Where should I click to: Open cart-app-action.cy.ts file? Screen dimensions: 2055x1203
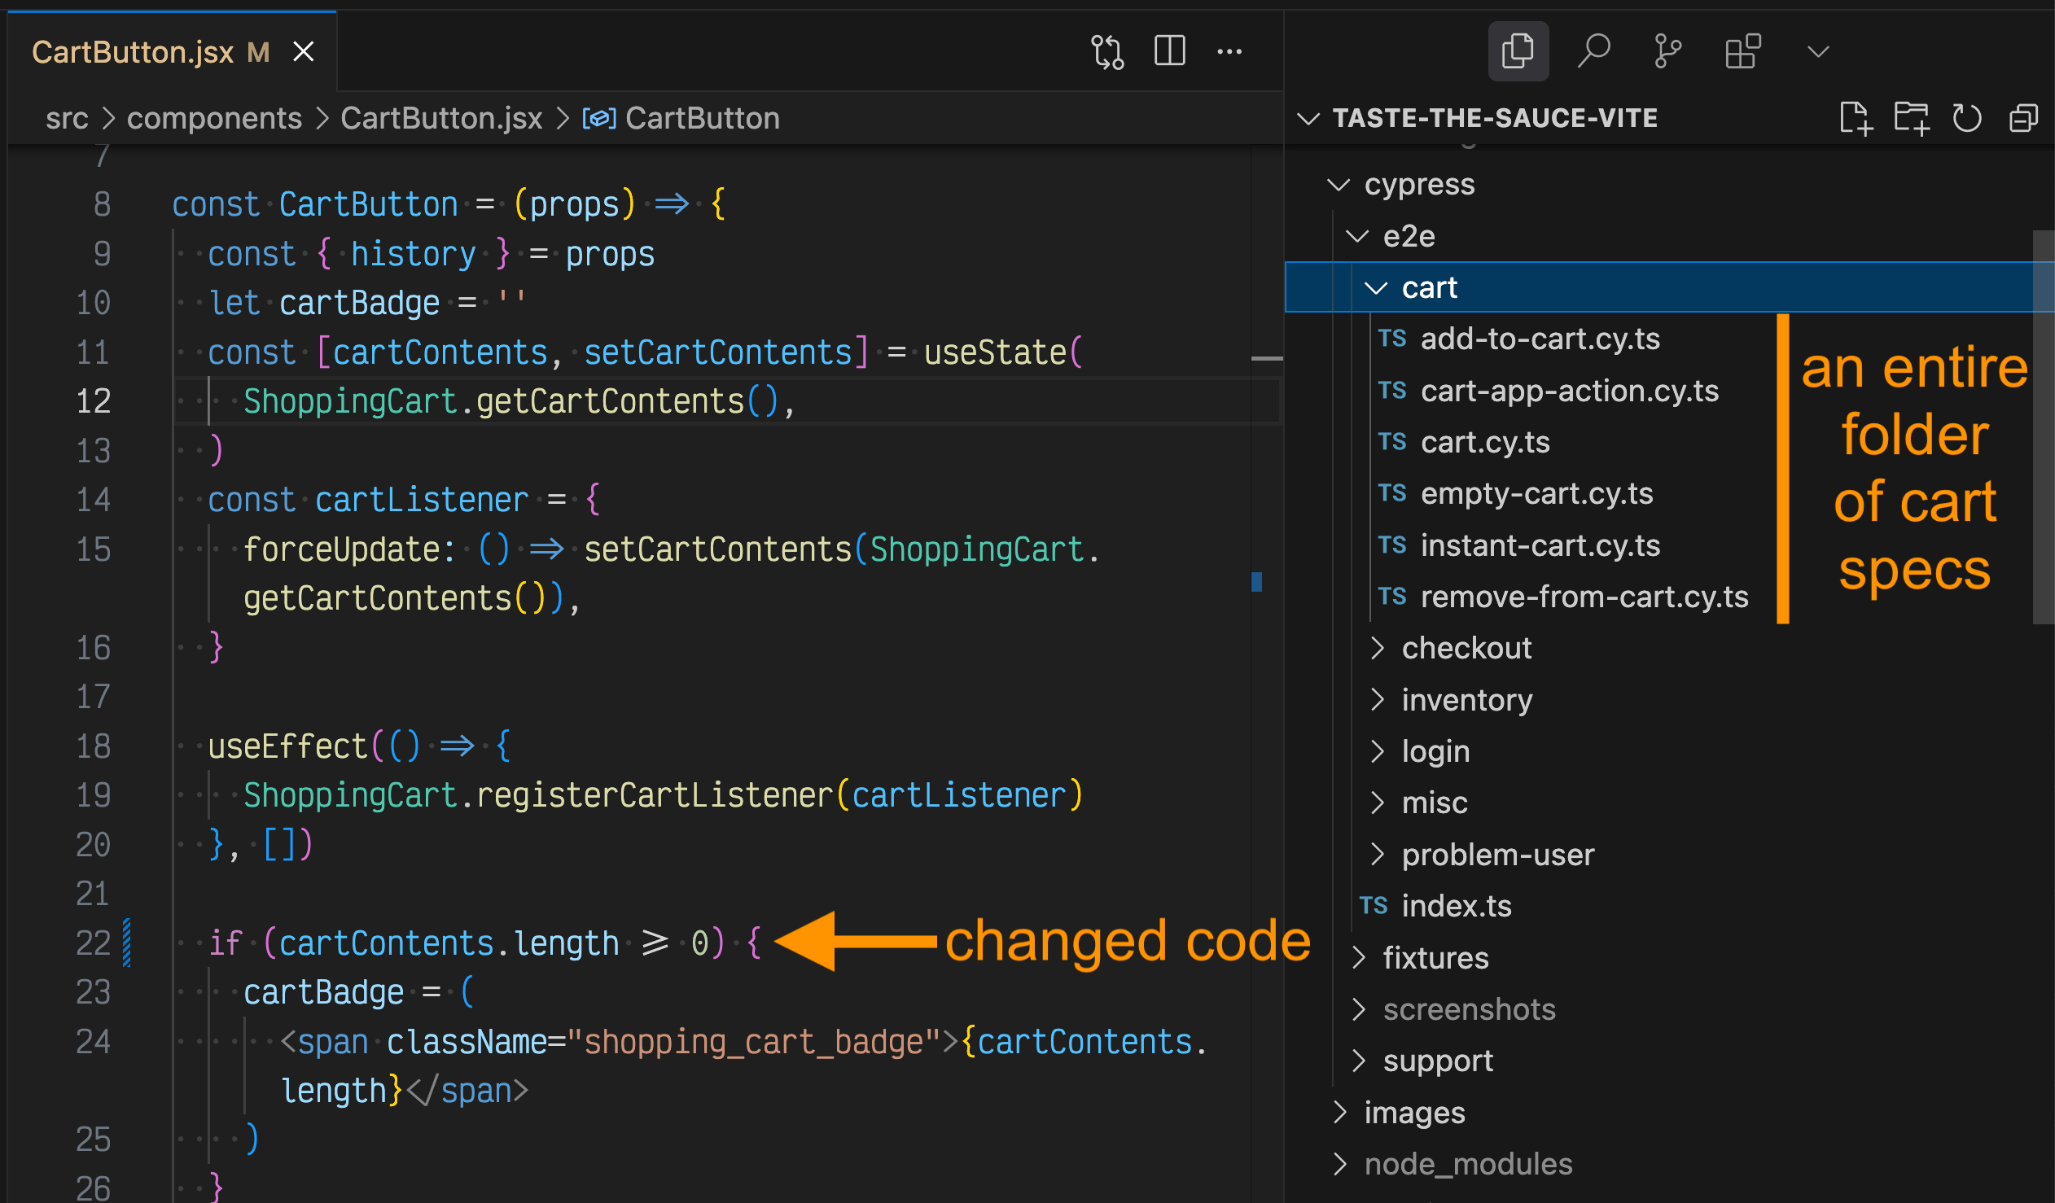[x=1568, y=392]
